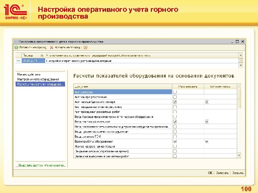The height and width of the screenshot is (193, 258).
Task: Uncheck Автоматически for 'Время работы оборудования'
Action: click(x=207, y=141)
